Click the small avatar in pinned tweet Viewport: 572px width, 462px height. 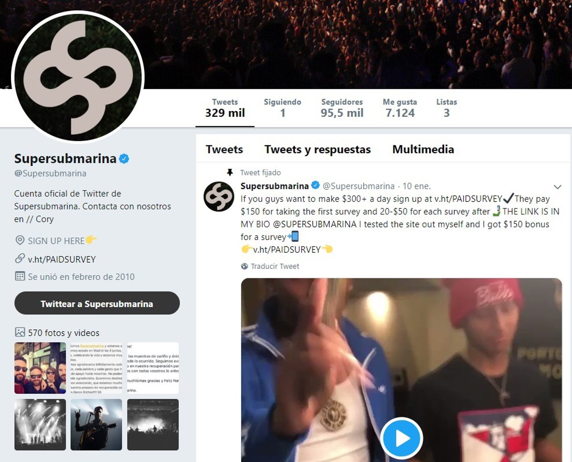(219, 196)
